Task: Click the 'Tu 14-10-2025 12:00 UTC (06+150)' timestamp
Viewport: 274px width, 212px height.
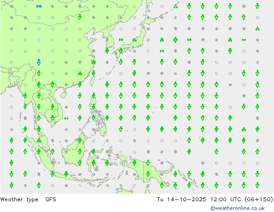Action: 215,199
